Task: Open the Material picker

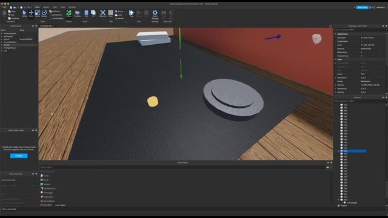Action: coord(103,13)
